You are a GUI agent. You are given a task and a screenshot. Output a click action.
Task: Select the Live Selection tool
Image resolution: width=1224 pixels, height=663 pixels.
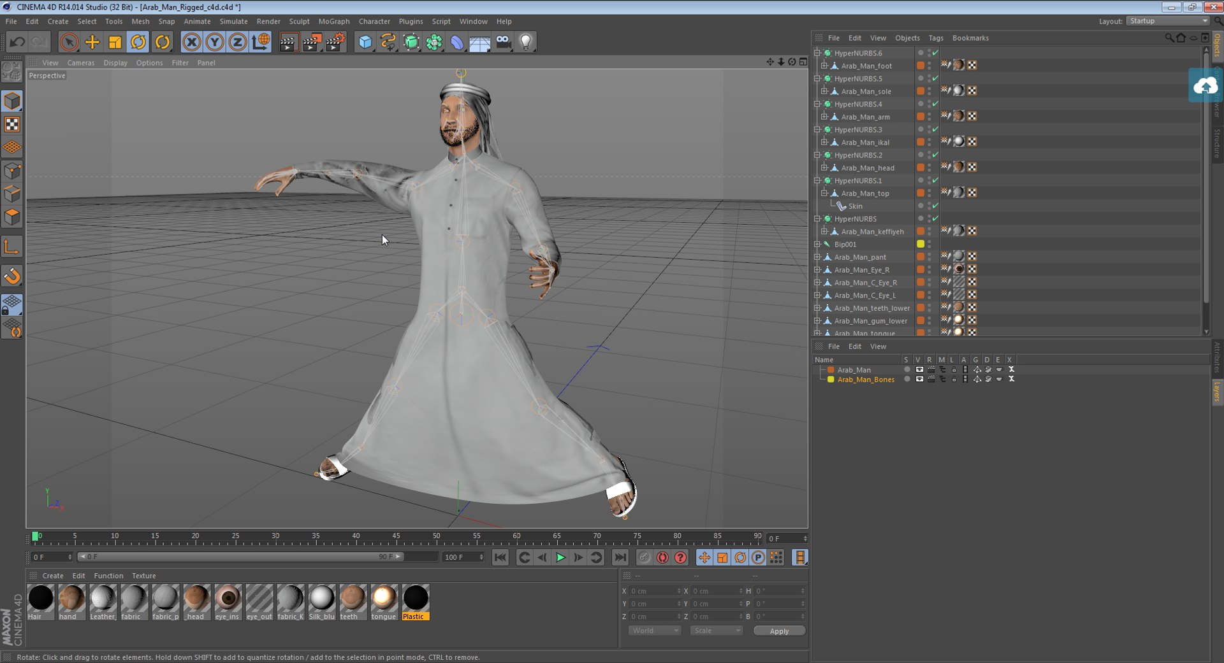pyautogui.click(x=69, y=42)
